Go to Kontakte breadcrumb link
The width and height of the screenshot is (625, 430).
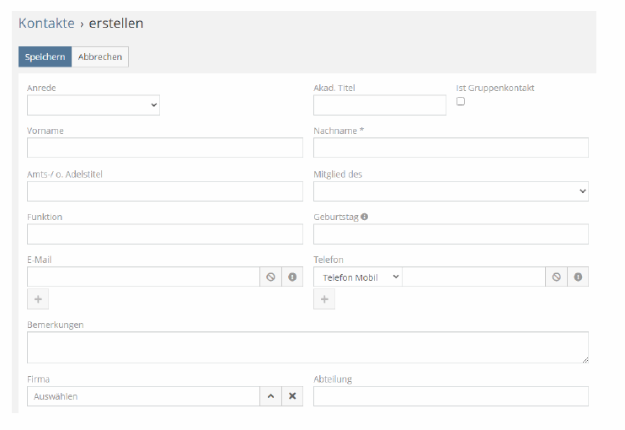click(x=46, y=24)
